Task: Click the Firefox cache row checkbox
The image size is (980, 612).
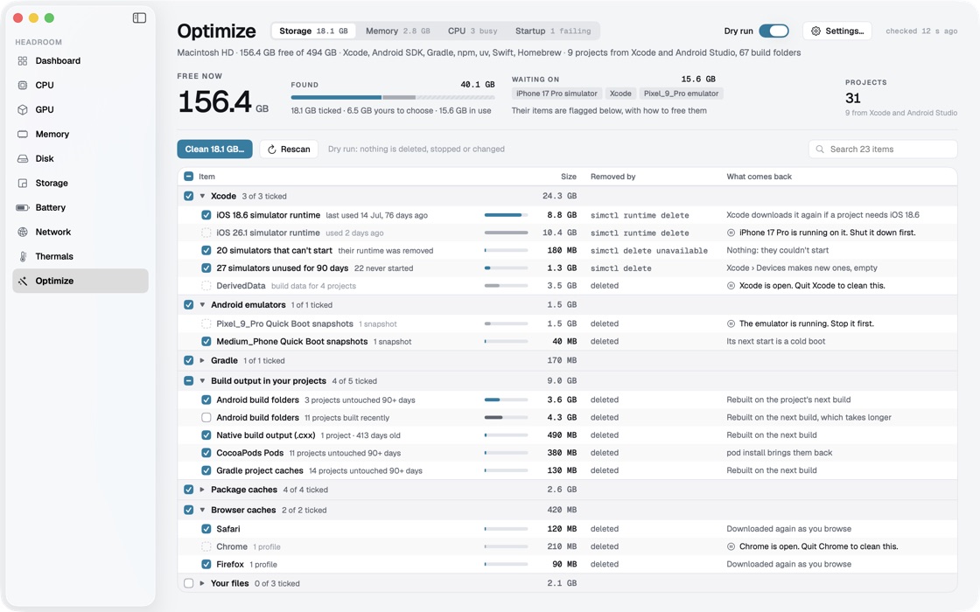Action: pos(206,565)
